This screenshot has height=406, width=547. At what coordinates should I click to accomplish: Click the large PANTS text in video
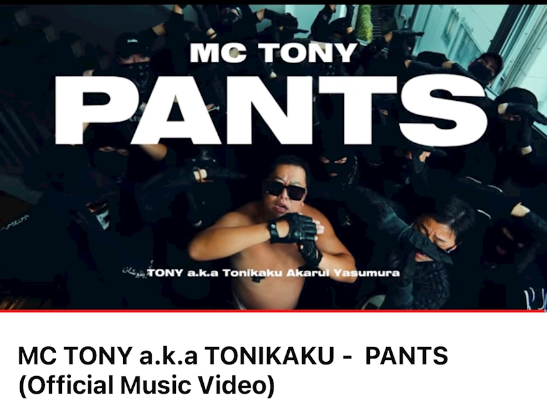272,110
